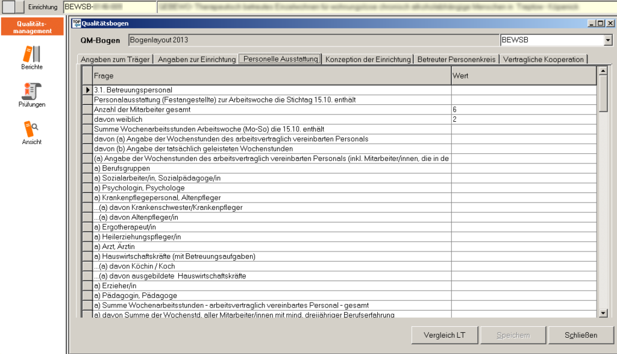617x354 pixels.
Task: Switch to Angaben zum Träger tab
Action: pos(115,59)
